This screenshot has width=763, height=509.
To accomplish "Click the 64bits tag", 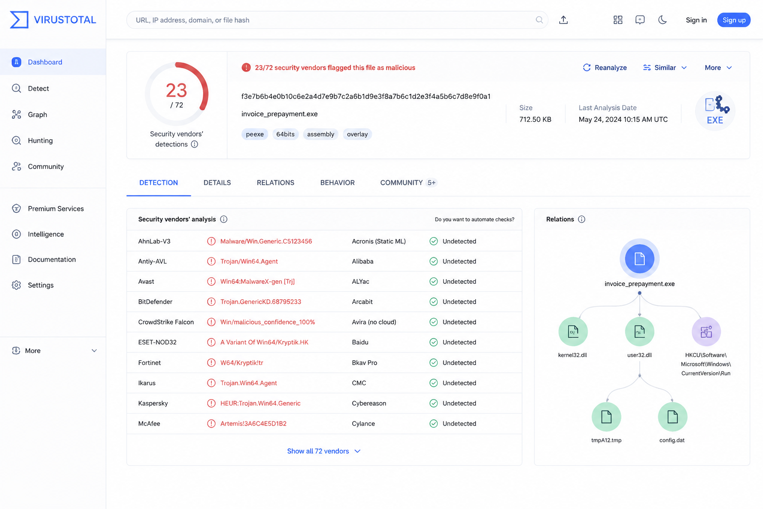I will point(285,134).
